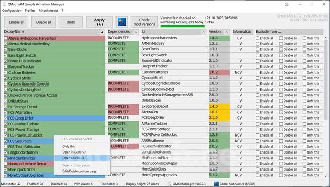Image resolution: width=330 pixels, height=187 pixels.
Task: Sort by the Dependencies column arrow
Action: coord(136,32)
